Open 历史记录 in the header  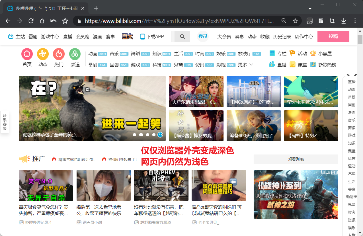(x=282, y=36)
